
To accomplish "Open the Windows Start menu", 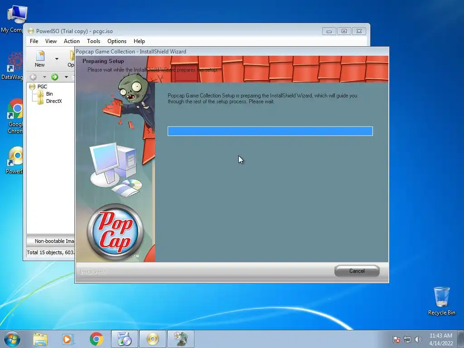I will [x=12, y=339].
